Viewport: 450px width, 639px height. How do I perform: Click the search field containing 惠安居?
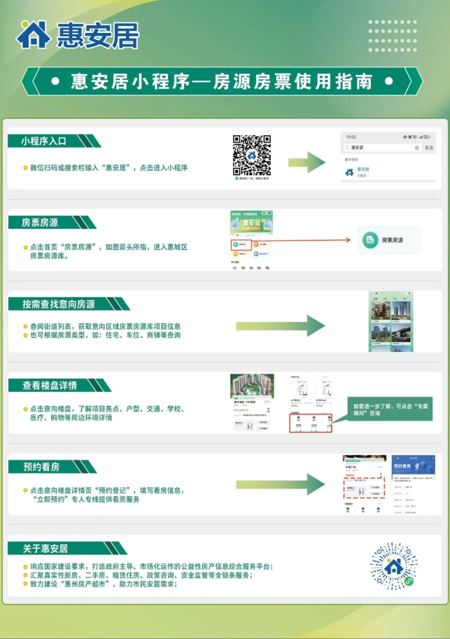click(378, 148)
